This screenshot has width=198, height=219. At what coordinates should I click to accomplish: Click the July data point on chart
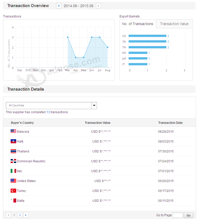100,37
